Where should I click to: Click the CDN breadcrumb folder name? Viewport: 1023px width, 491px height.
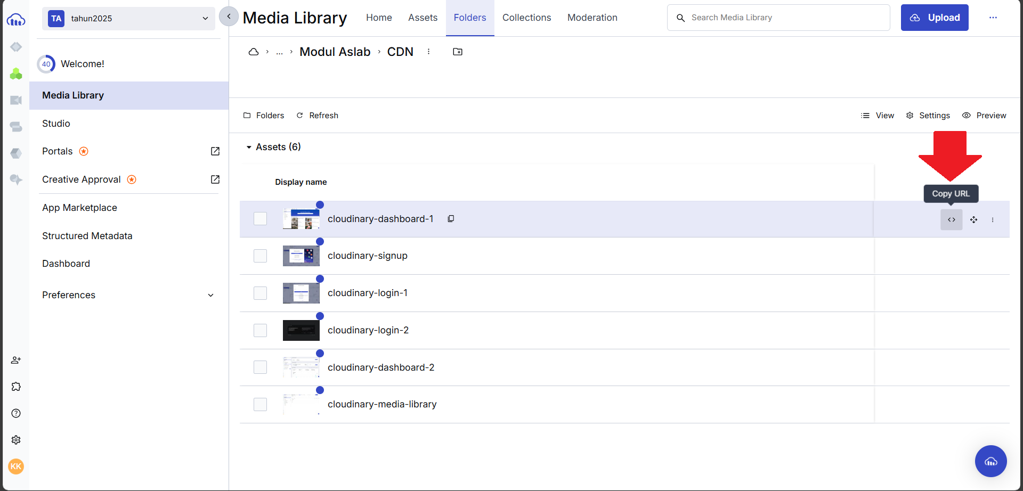point(400,52)
